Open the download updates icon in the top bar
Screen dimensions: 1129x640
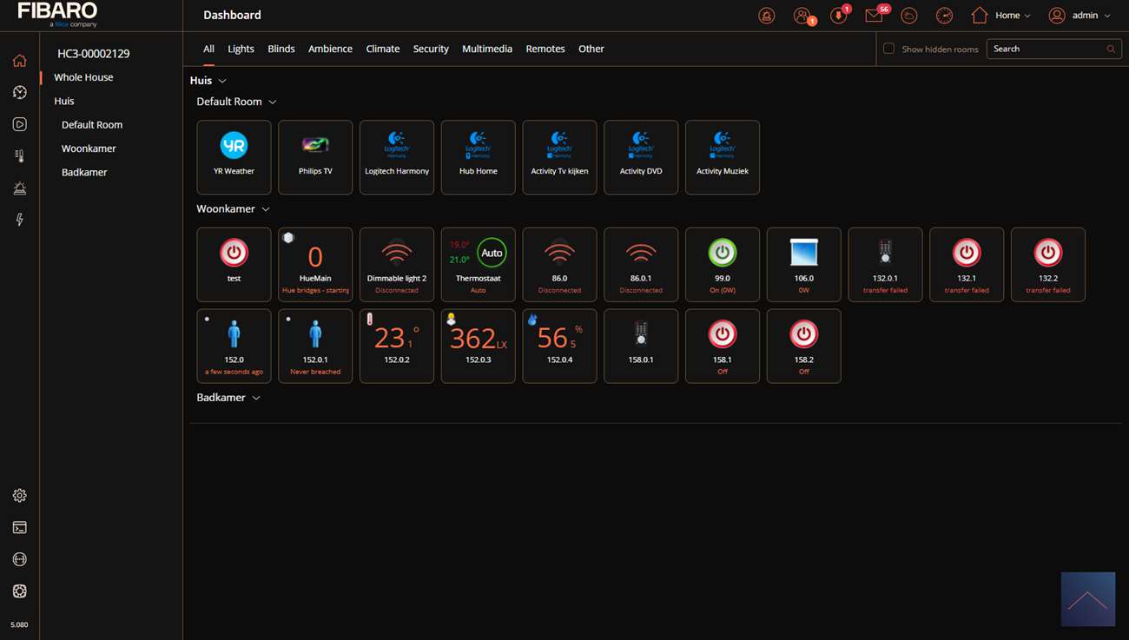839,15
